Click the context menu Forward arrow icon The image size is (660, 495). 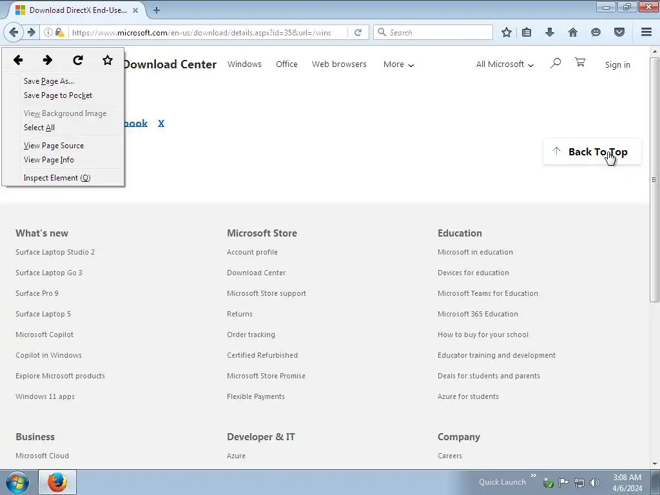tap(48, 60)
